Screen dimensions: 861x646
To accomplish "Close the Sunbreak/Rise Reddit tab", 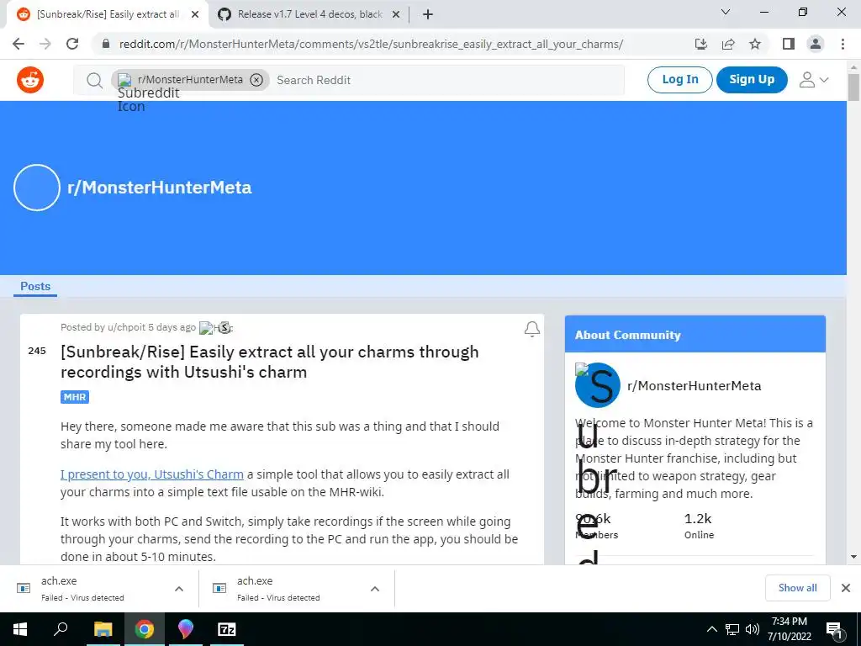I will [195, 15].
